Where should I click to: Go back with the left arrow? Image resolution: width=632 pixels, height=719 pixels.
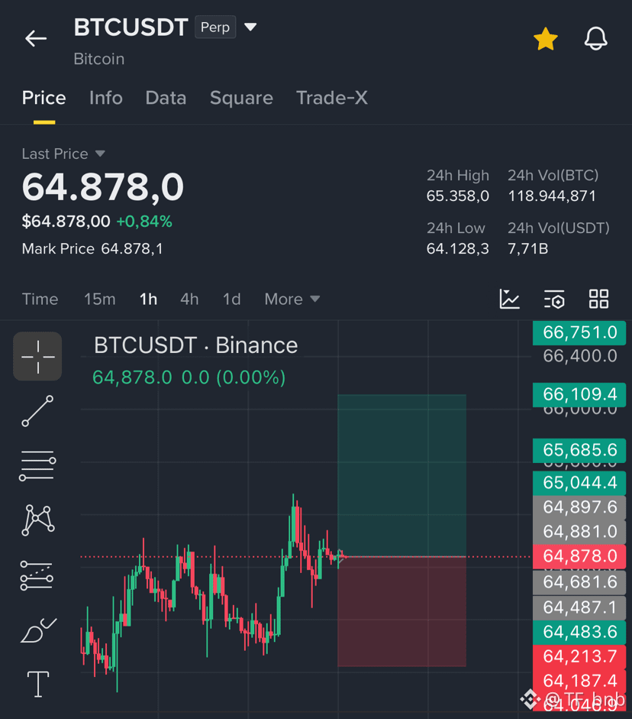click(x=36, y=38)
